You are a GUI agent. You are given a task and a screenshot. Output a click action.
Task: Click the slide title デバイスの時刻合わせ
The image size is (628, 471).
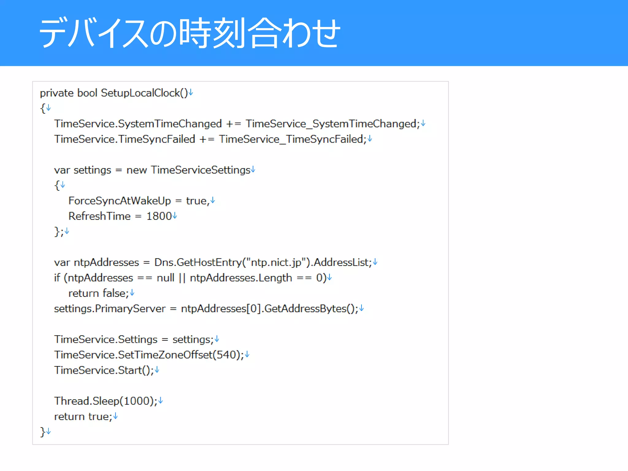(190, 33)
